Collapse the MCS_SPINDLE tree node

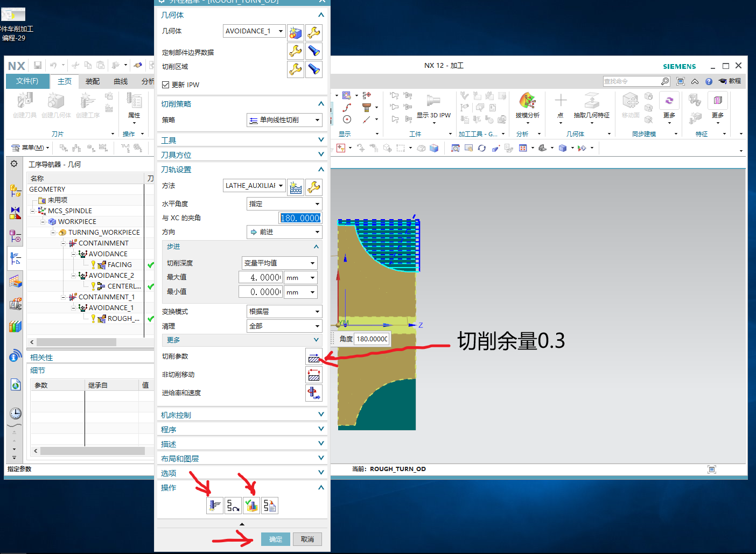pyautogui.click(x=33, y=211)
